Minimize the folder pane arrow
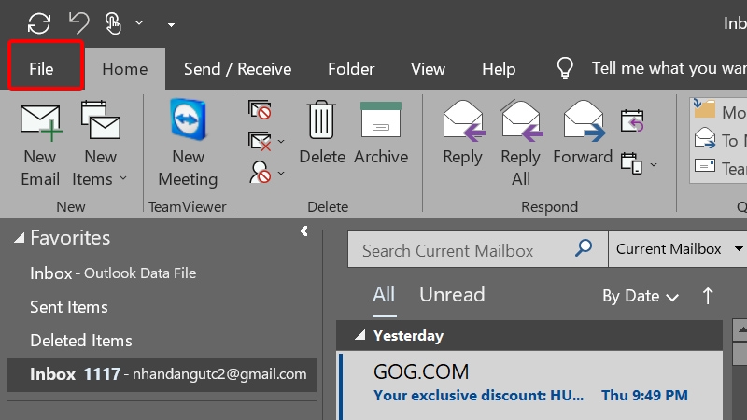Image resolution: width=747 pixels, height=420 pixels. tap(304, 231)
